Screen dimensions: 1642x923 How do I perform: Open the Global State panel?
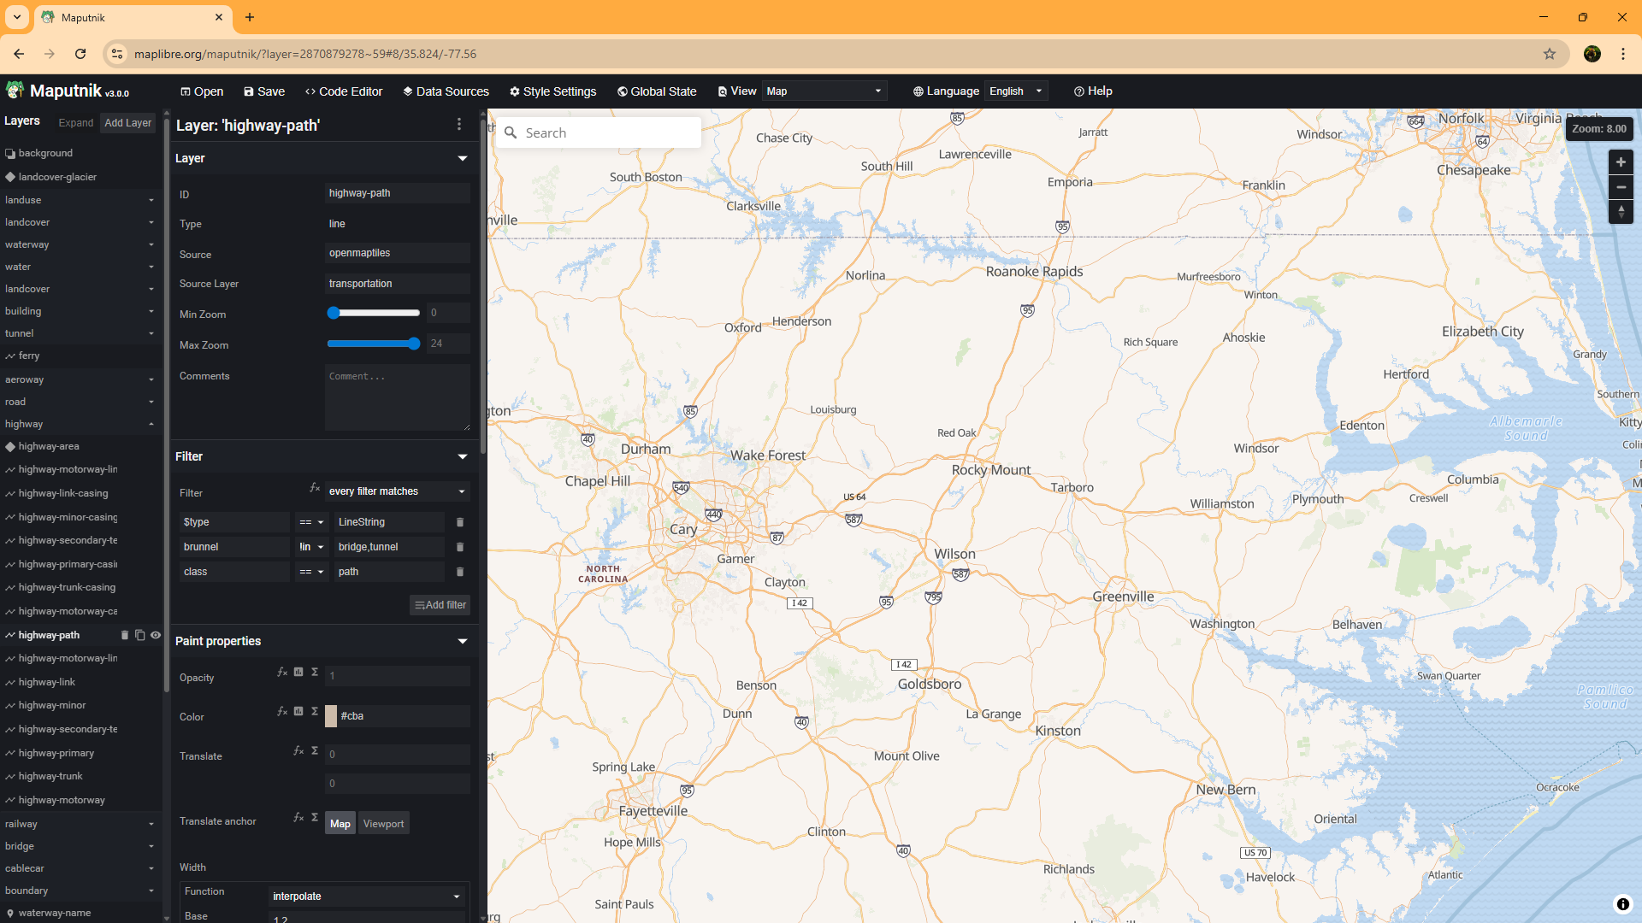[x=656, y=91]
